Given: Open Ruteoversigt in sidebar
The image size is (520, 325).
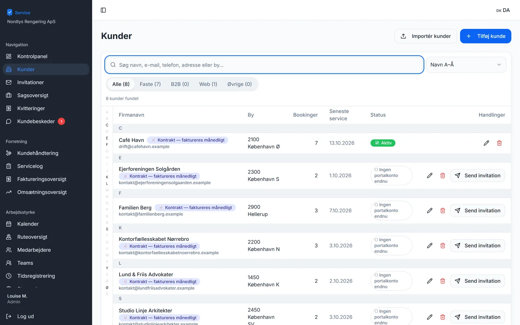Looking at the screenshot, I should tap(46, 237).
